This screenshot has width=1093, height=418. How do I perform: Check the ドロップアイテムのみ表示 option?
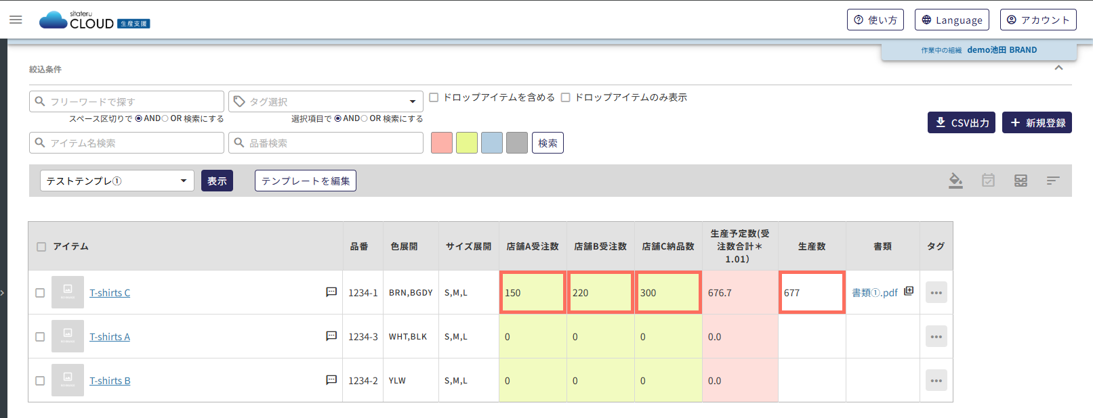point(565,97)
